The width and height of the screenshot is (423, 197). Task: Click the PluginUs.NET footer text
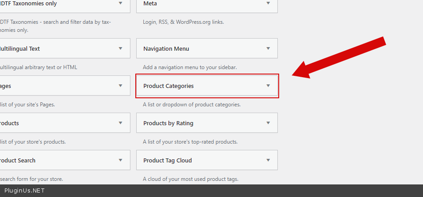24,191
